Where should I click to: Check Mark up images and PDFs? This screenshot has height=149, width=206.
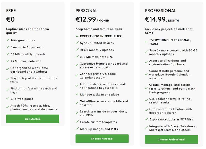(76, 129)
